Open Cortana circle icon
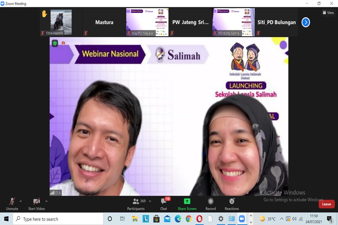 click(x=110, y=219)
